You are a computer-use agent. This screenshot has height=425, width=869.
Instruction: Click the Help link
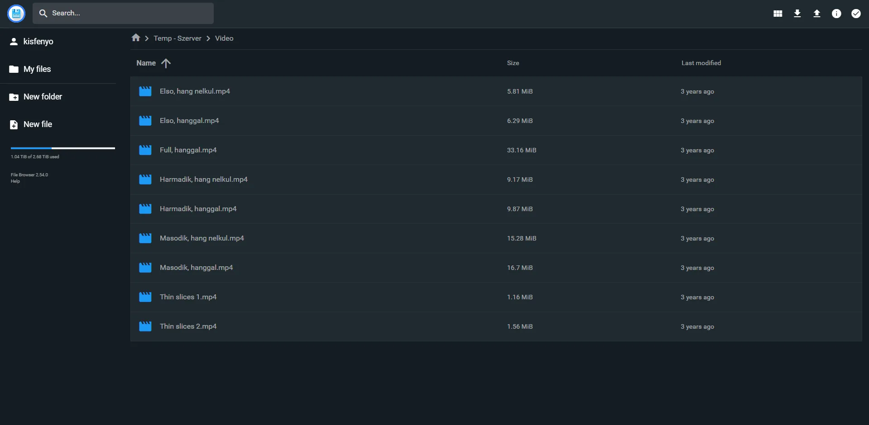pyautogui.click(x=14, y=181)
